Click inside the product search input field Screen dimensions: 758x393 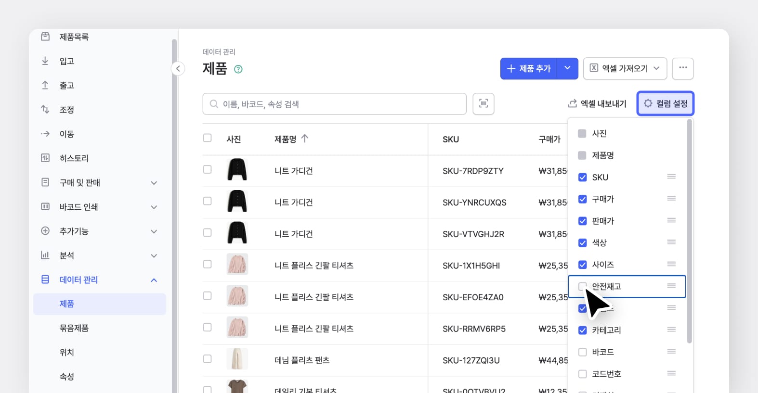pos(334,103)
